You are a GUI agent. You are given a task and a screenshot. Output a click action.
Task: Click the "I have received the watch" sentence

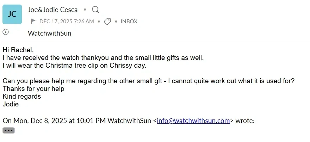point(103,58)
